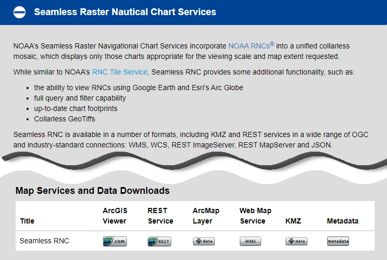The image size is (387, 260).
Task: Download the ArcMap Layer data file
Action: pos(203,241)
